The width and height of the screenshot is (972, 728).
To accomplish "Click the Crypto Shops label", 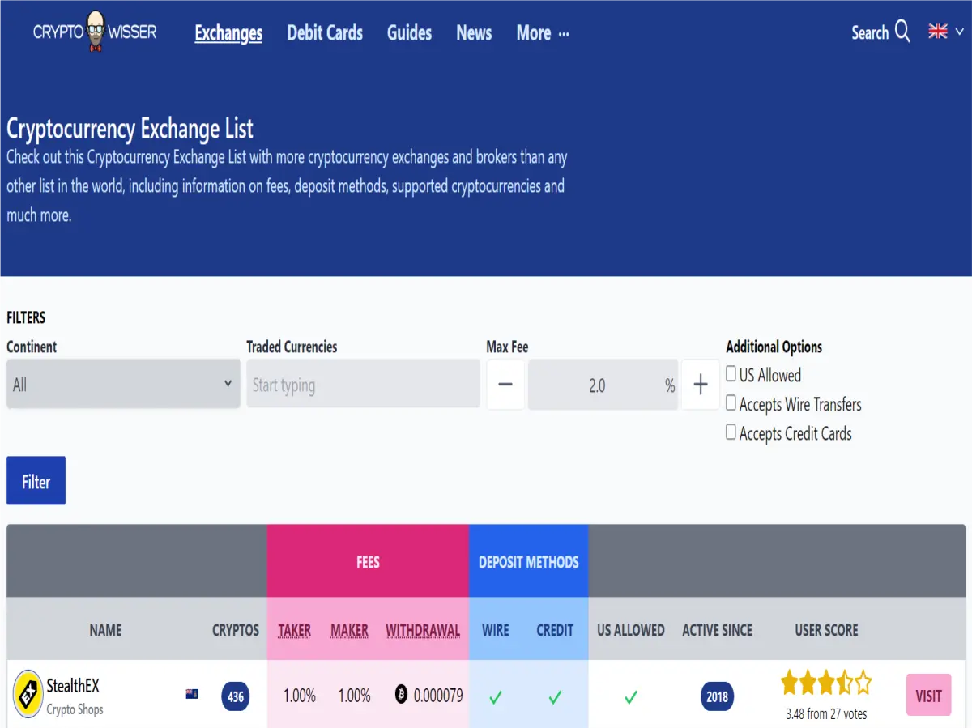I will [x=75, y=709].
